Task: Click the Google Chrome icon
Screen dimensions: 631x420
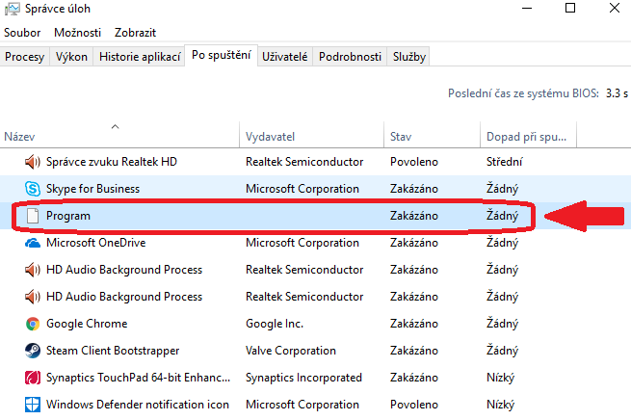Action: point(33,324)
